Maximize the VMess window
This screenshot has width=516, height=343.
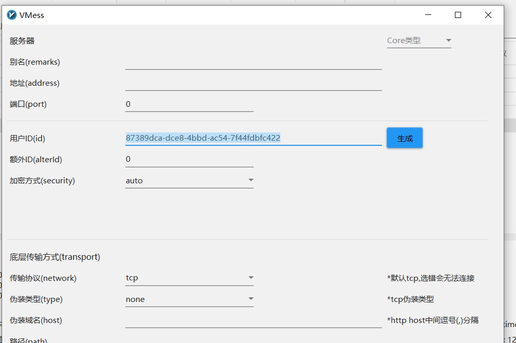[x=458, y=15]
